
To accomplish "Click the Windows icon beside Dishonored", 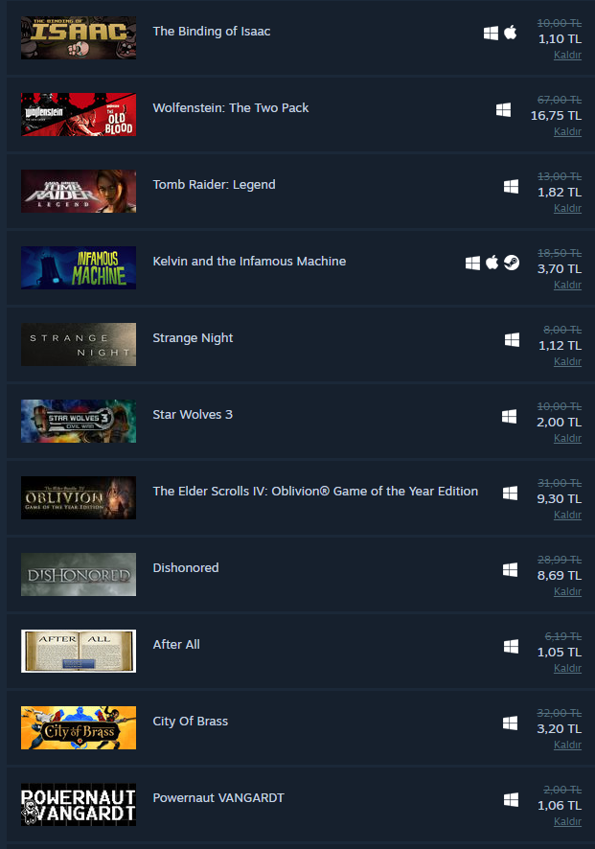I will 510,569.
